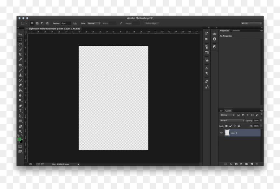Image resolution: width=280 pixels, height=189 pixels.
Task: Select the Blur tool
Action: (21, 95)
